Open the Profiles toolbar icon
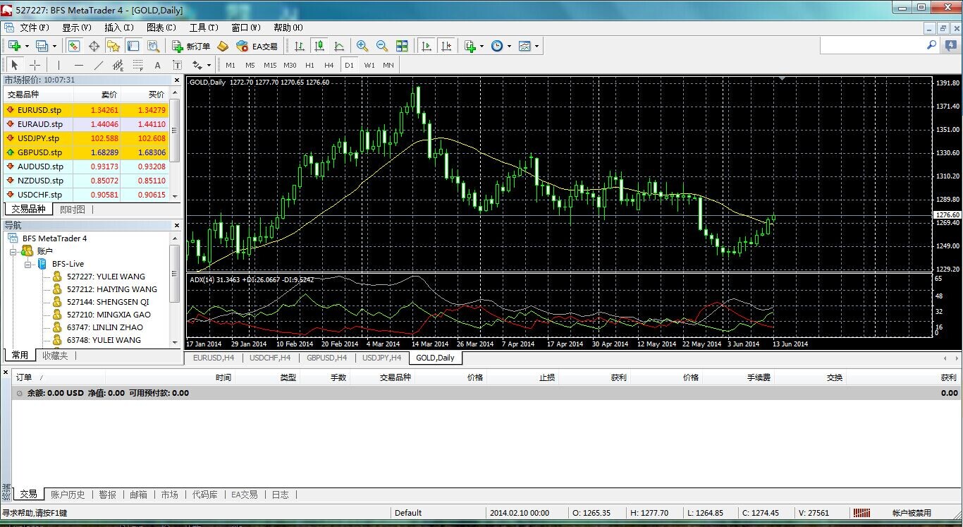Screen dimensions: 963x527 coord(42,46)
